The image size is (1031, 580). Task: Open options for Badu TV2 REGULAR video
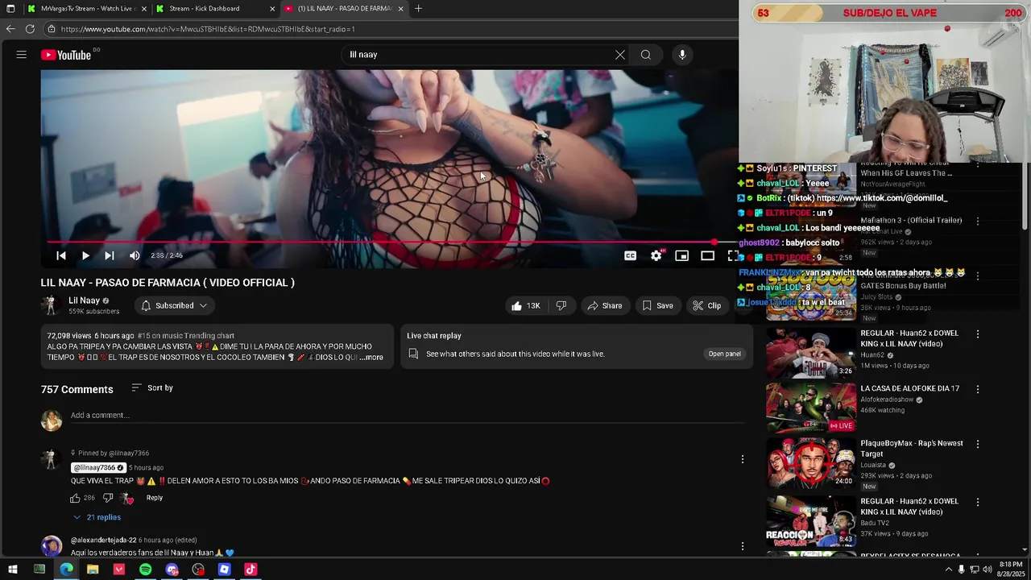coord(978,502)
